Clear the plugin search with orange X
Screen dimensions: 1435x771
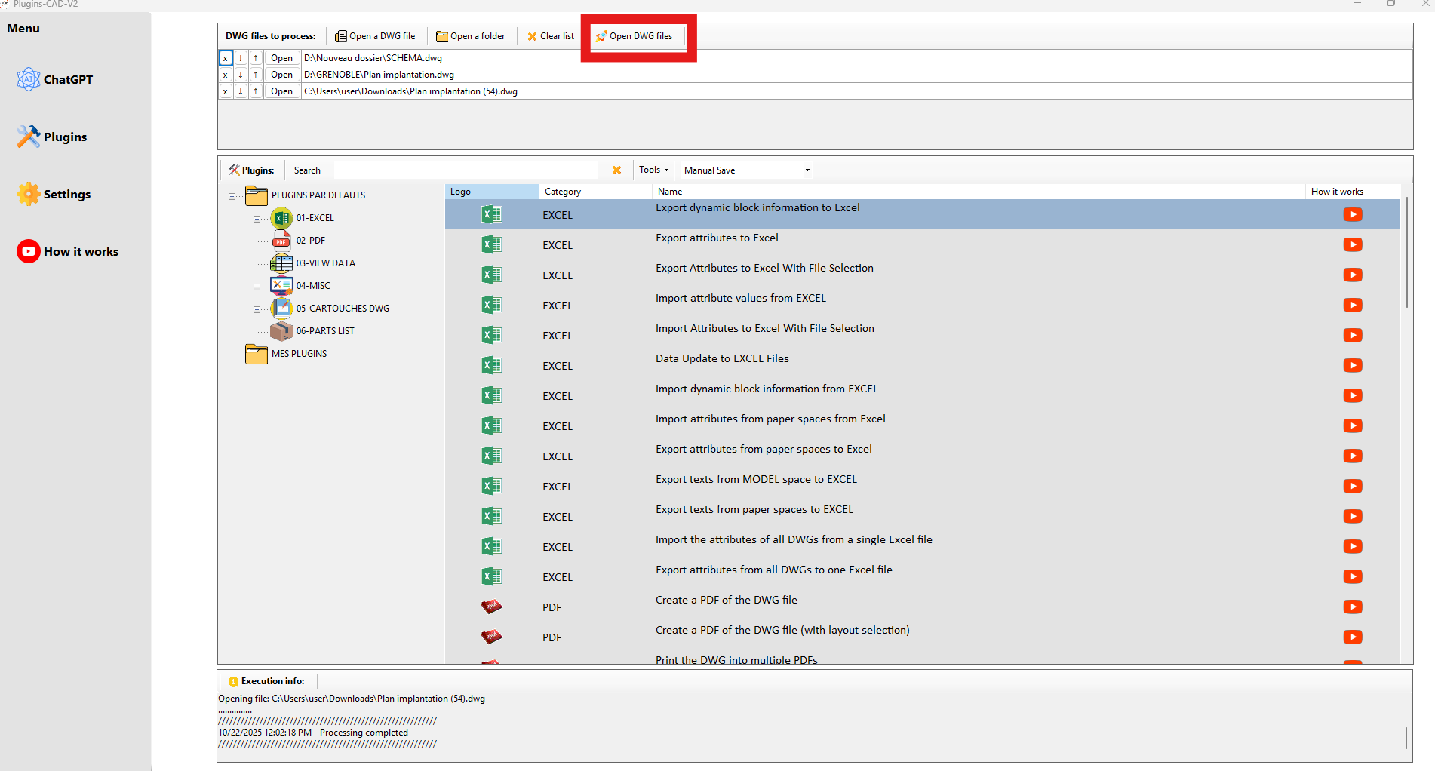pos(616,170)
